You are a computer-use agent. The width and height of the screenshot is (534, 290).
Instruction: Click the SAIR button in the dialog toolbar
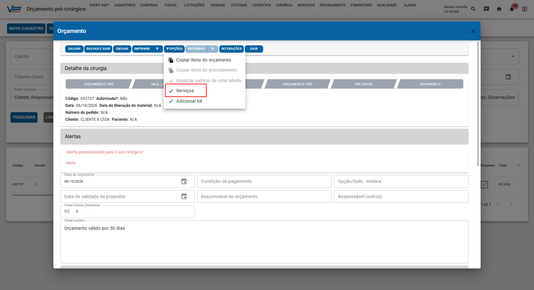pyautogui.click(x=254, y=49)
